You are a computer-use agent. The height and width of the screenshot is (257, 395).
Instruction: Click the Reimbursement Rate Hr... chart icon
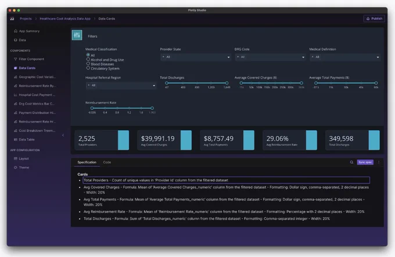[15, 122]
